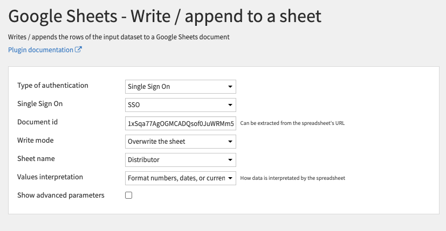Click the Values interpretation label
The height and width of the screenshot is (231, 446).
[50, 177]
